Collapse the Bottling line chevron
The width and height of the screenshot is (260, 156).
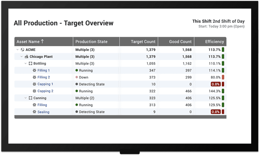tap(26, 63)
